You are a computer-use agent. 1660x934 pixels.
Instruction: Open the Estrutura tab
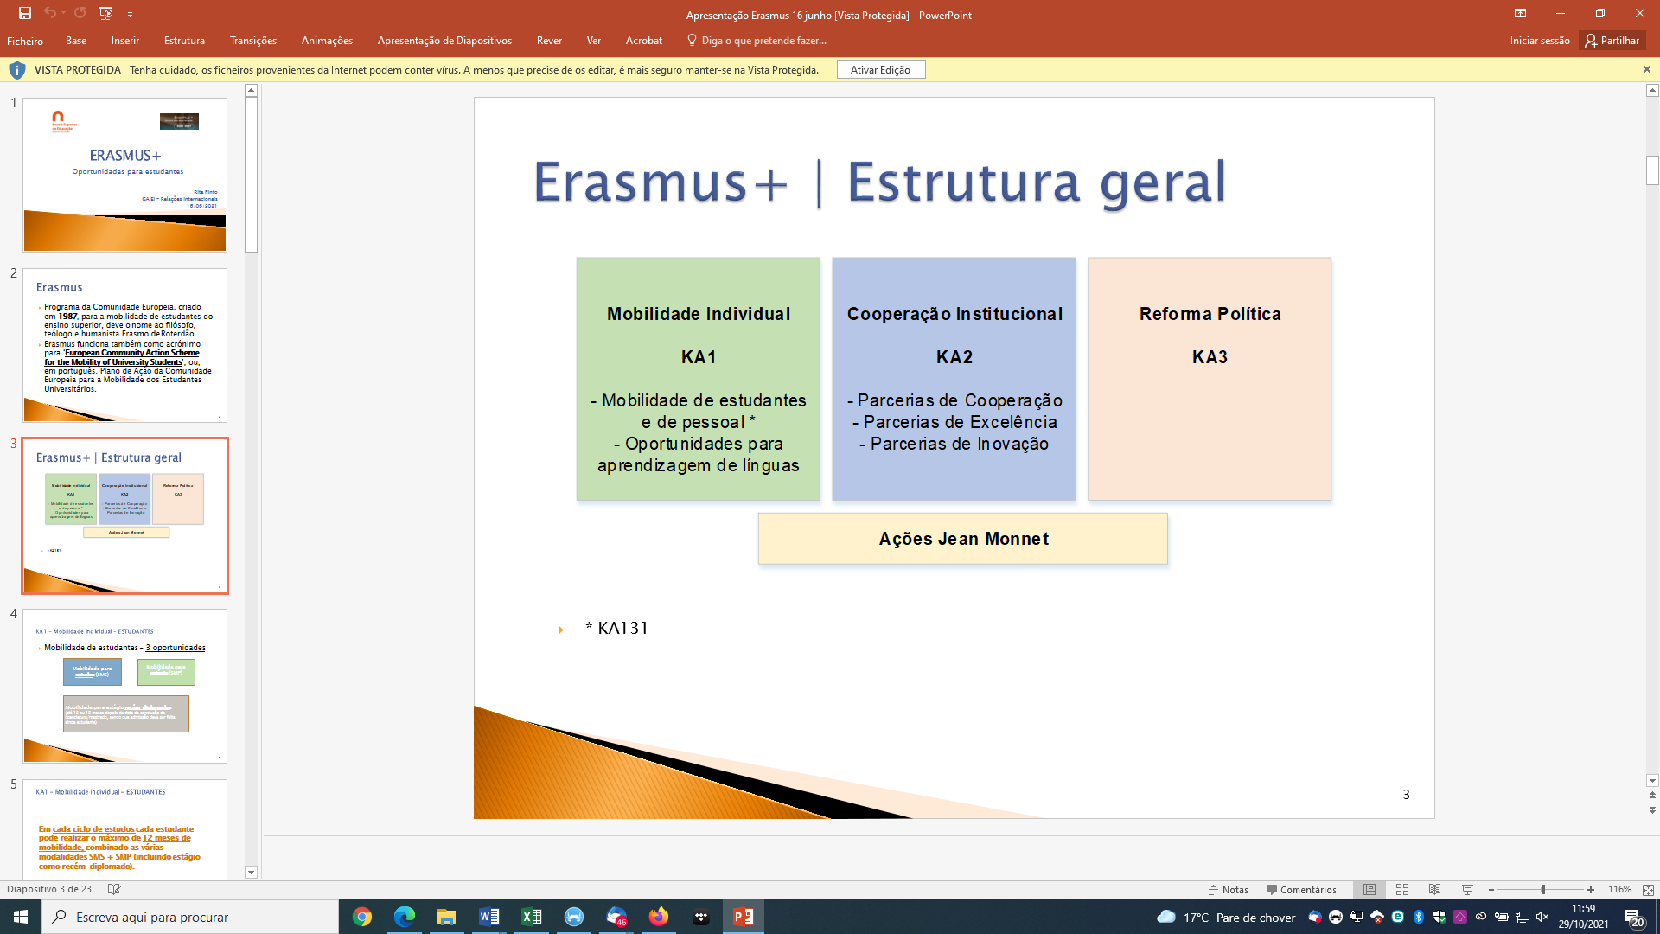pos(185,41)
